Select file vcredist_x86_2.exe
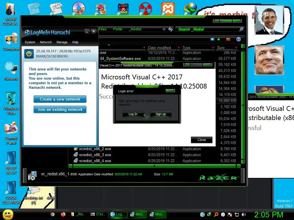This screenshot has height=220, width=294. point(95,149)
